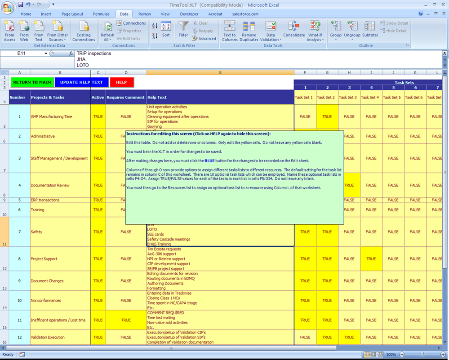Insert a Subtotal
449x360 pixels.
[370, 30]
